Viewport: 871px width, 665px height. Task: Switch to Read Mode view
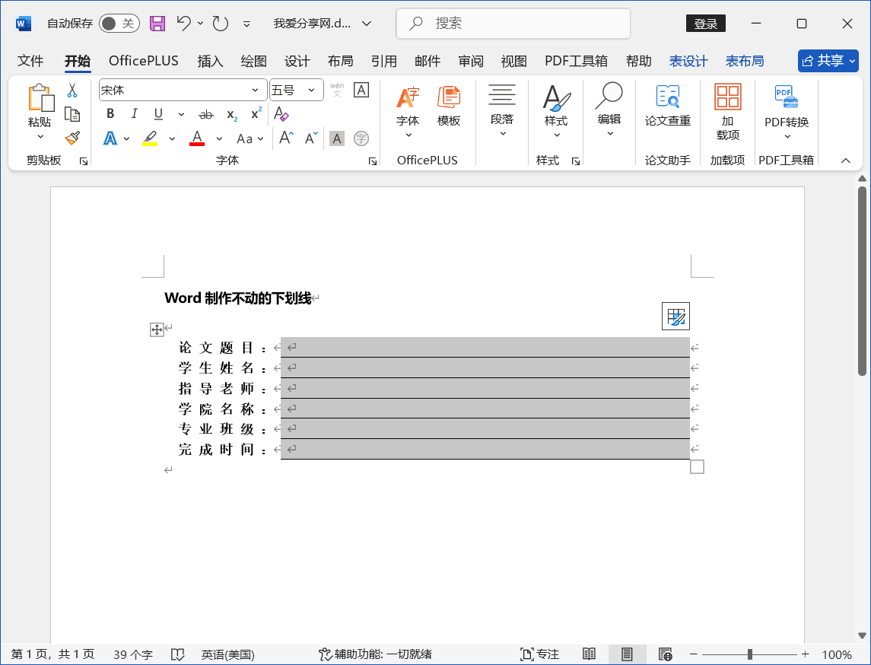pos(589,654)
